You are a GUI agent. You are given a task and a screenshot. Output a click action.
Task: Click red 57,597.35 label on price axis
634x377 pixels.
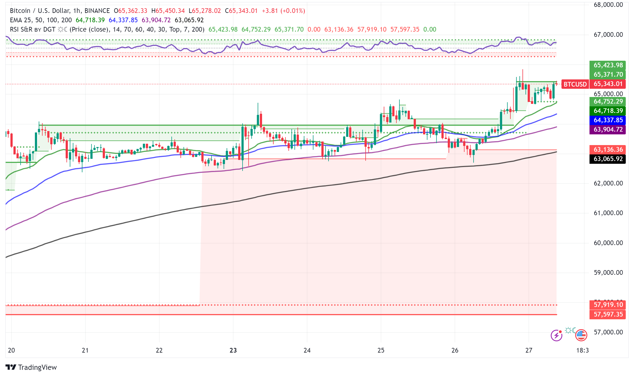click(x=608, y=314)
